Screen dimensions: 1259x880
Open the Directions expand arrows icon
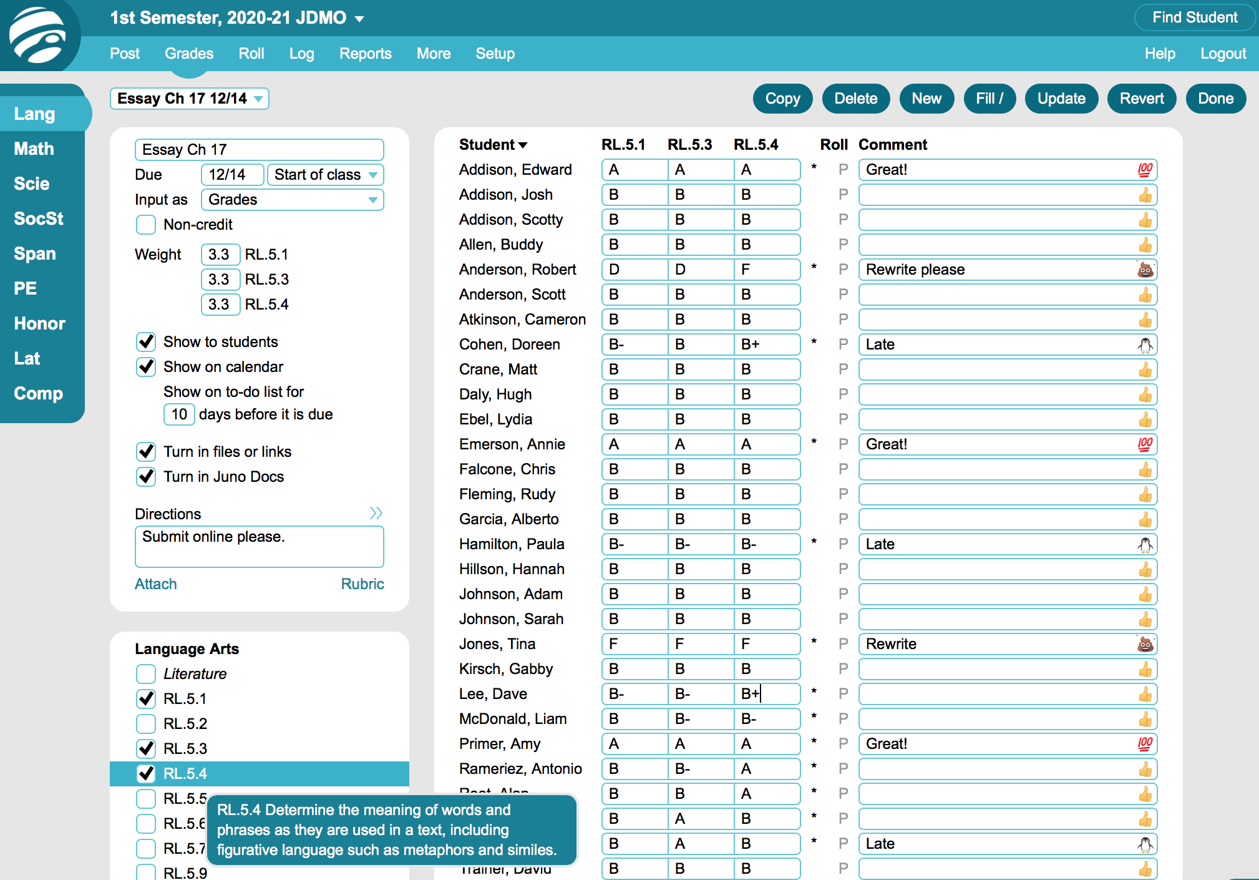point(376,513)
